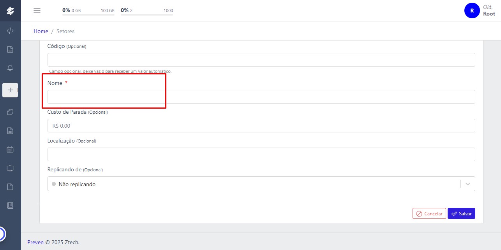
Task: Open the calendar icon in sidebar
Action: (x=11, y=150)
